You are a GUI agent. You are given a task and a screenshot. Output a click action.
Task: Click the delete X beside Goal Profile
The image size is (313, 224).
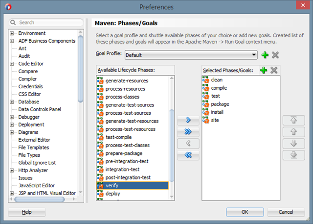(x=275, y=55)
